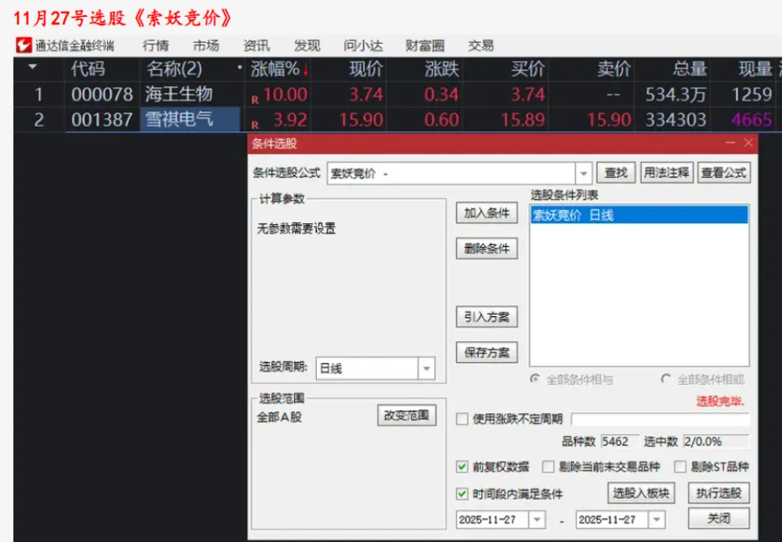Enable 使用涨跌不定周期 checkbox
Screen dimensions: 782x542
462,419
